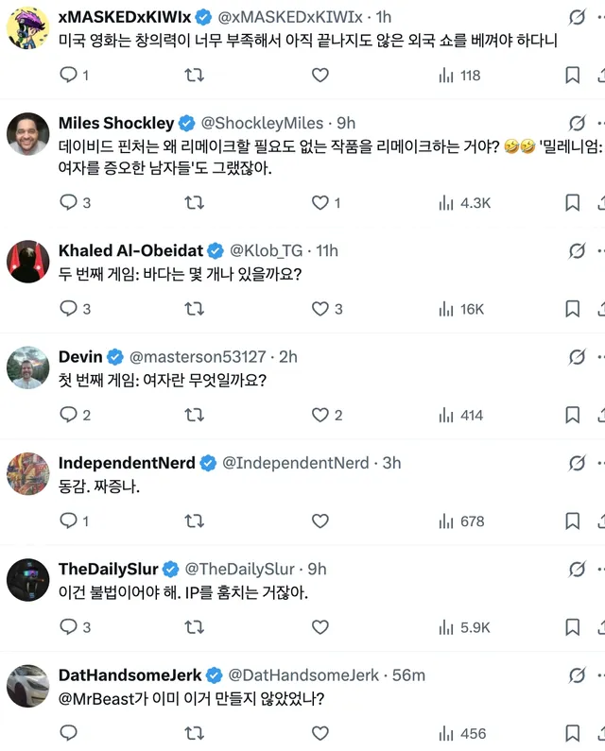View analytics on Khaled Al-Obeidat's 16K views
The height and width of the screenshot is (751, 605).
(462, 309)
